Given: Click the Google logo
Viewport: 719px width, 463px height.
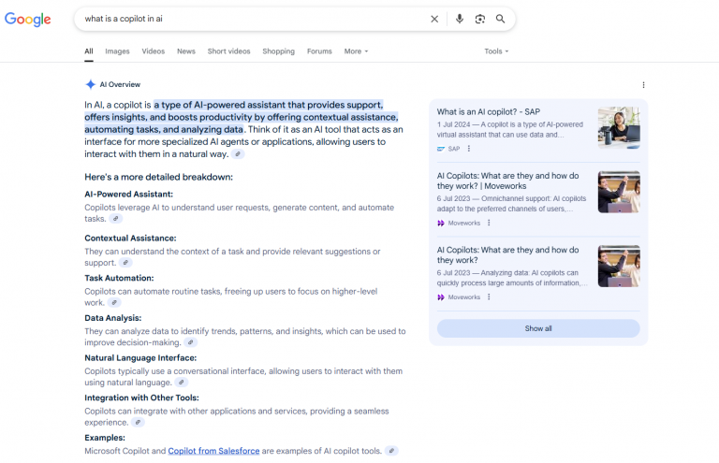Looking at the screenshot, I should pyautogui.click(x=28, y=19).
